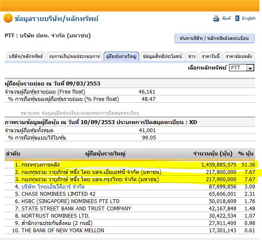Image resolution: width=262 pixels, height=240 pixels.
Task: Click ค้นหาบริษัท / หลักทรัพย์จดทะเบียน button
Action: tap(214, 38)
